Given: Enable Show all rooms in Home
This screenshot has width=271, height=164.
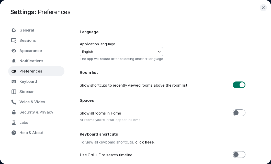Looking at the screenshot, I should (239, 113).
